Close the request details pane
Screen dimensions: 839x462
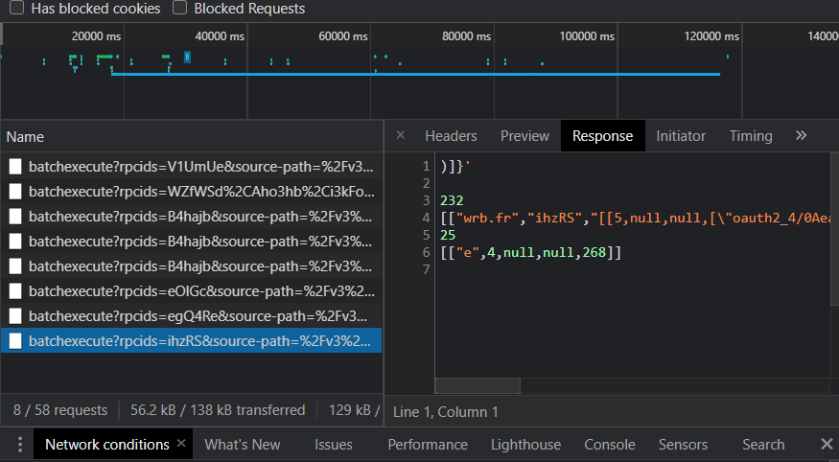tap(400, 135)
